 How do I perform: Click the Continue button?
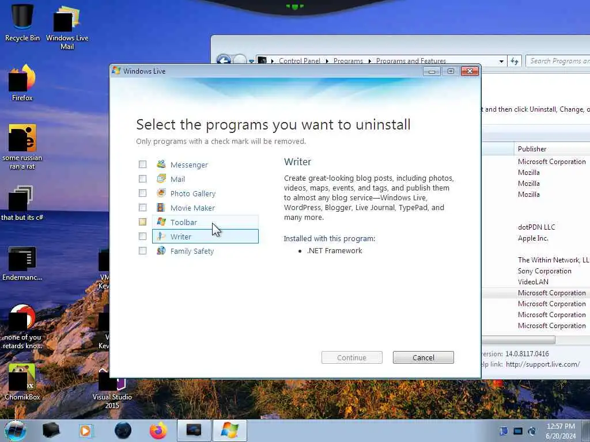(x=352, y=357)
